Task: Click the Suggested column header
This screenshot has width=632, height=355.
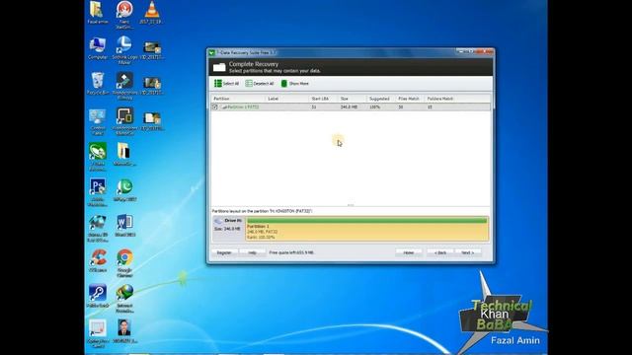Action: point(381,99)
